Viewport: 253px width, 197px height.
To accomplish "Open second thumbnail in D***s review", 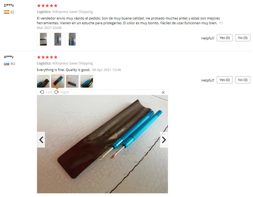I will (58, 39).
